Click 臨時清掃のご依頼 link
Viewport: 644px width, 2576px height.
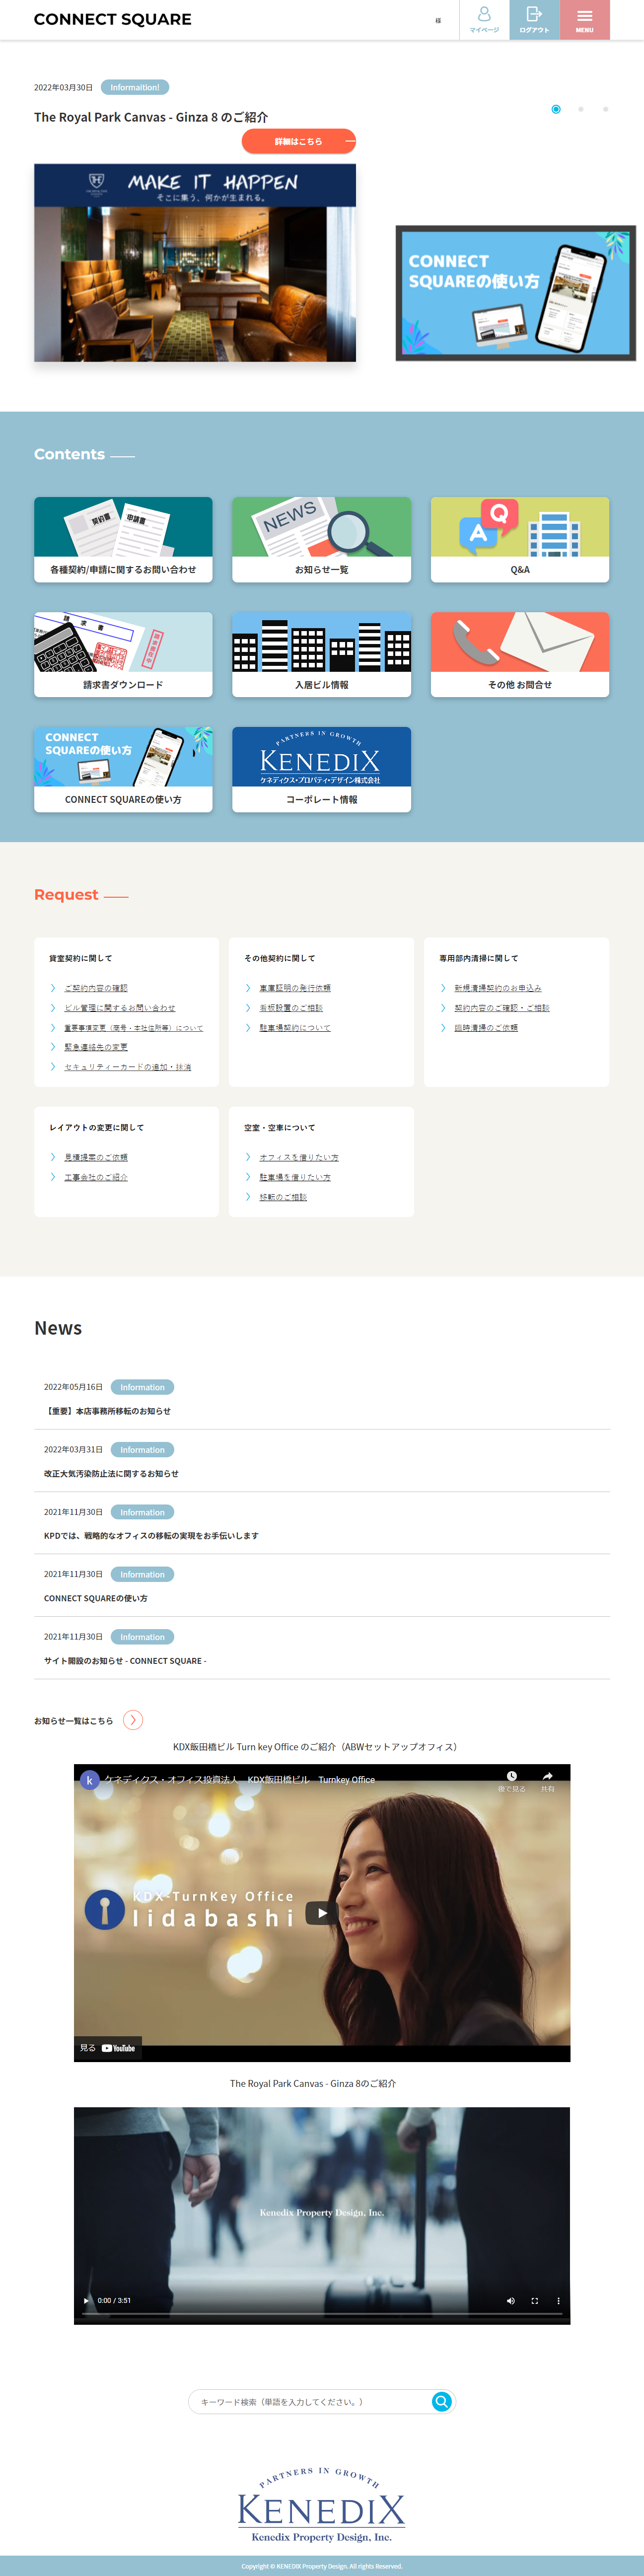[x=486, y=1028]
